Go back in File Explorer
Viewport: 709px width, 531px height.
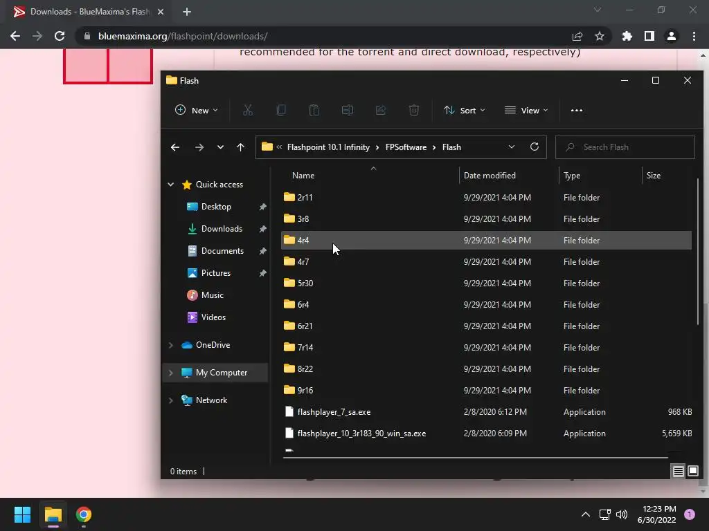coord(175,147)
